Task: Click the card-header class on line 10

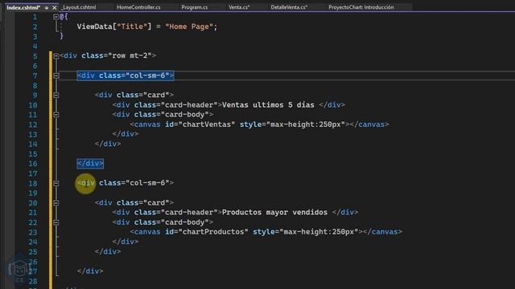Action: point(189,105)
